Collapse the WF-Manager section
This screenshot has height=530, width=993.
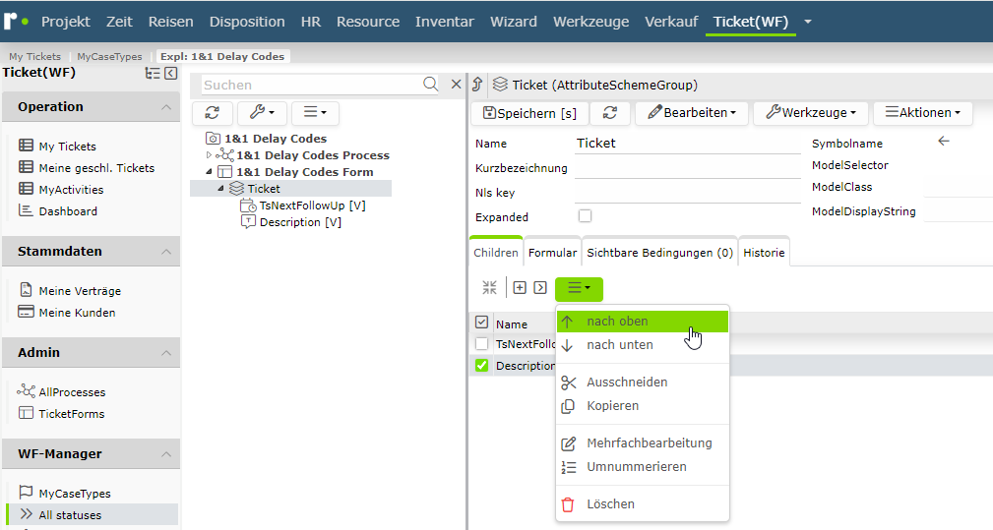(166, 454)
